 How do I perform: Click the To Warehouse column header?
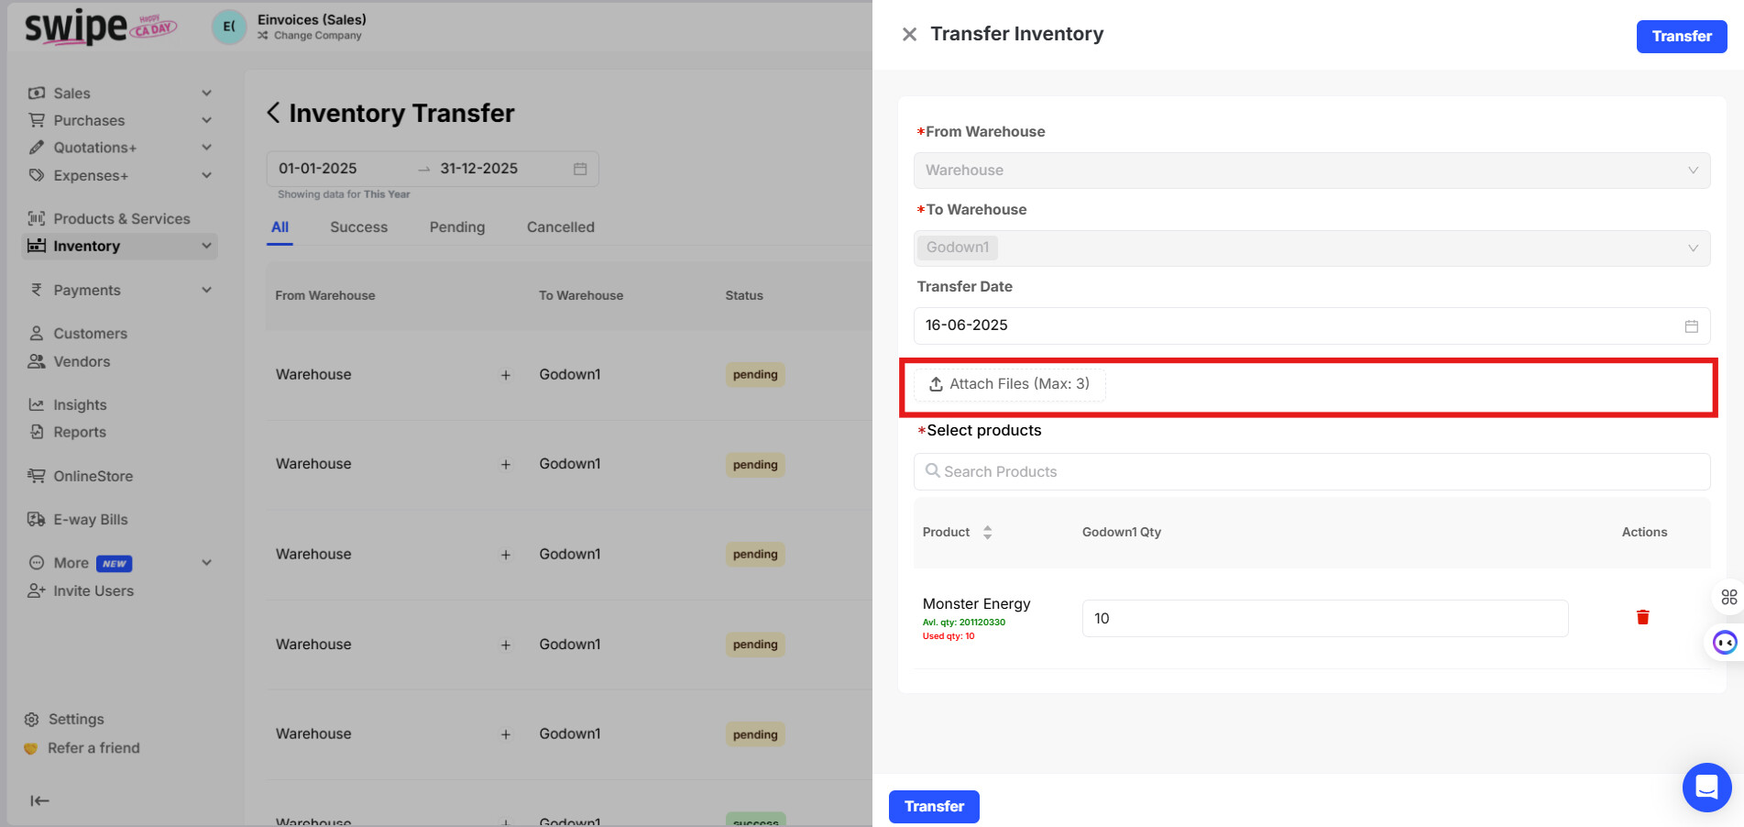coord(581,295)
